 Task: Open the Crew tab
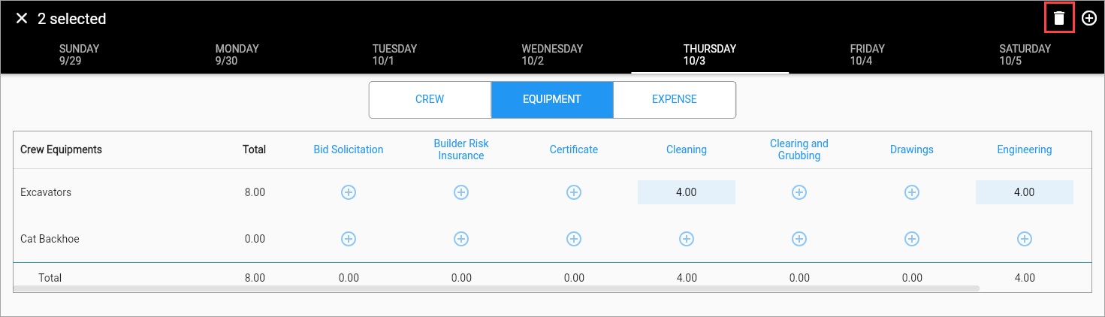tap(430, 99)
